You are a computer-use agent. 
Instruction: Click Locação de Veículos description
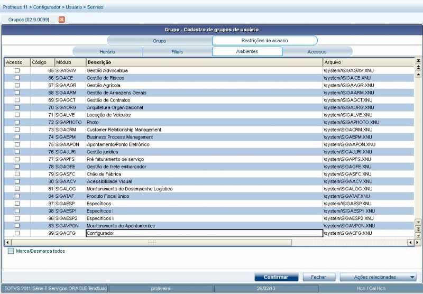[x=108, y=115]
